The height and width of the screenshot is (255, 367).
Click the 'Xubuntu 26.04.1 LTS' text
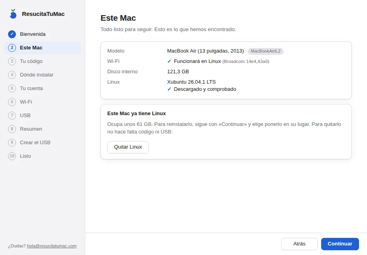click(x=191, y=82)
